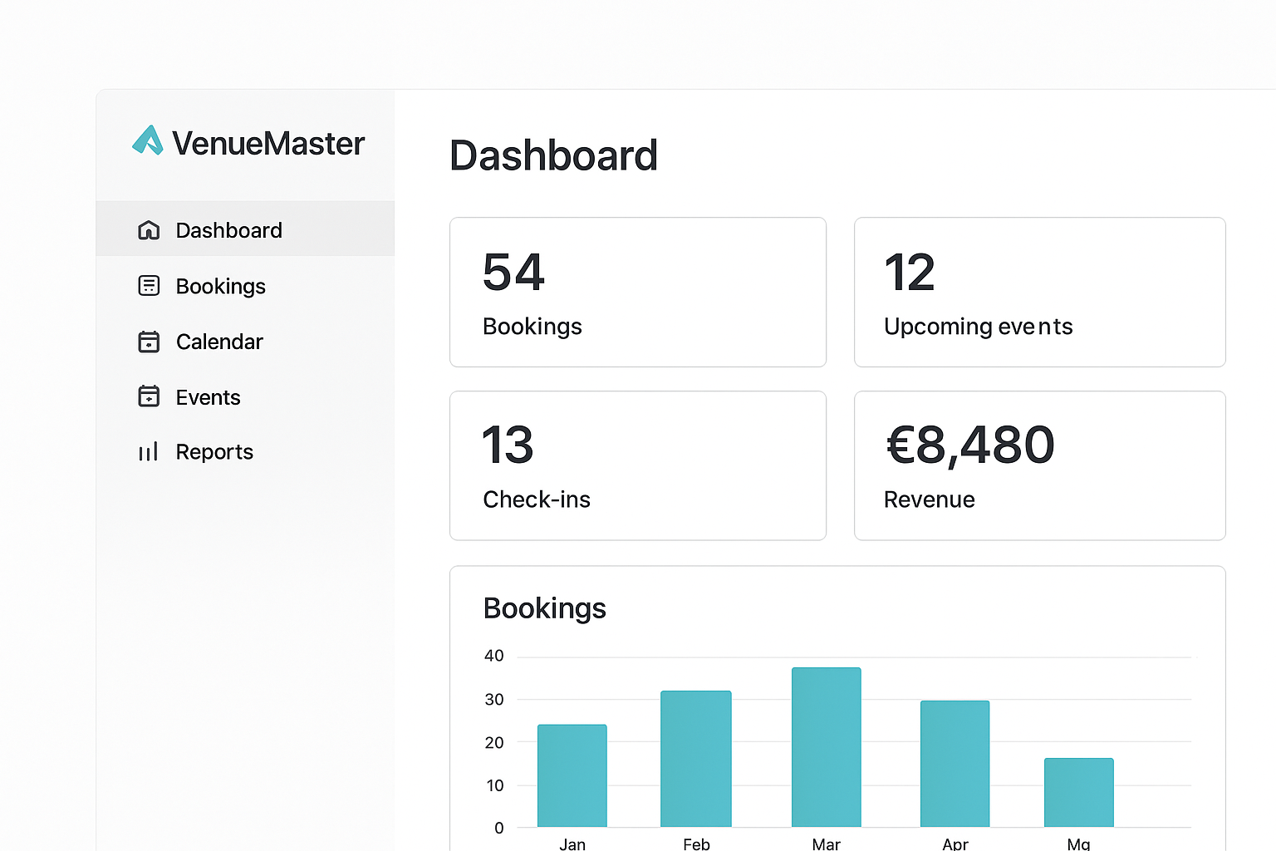
Task: Click the Mar bar in the Bookings chart
Action: coord(826,748)
